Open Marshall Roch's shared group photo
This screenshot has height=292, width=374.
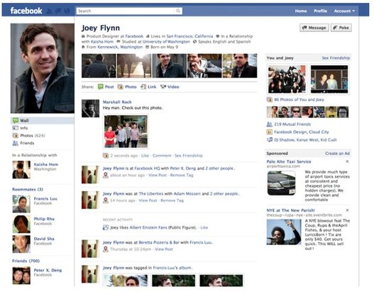[126, 131]
